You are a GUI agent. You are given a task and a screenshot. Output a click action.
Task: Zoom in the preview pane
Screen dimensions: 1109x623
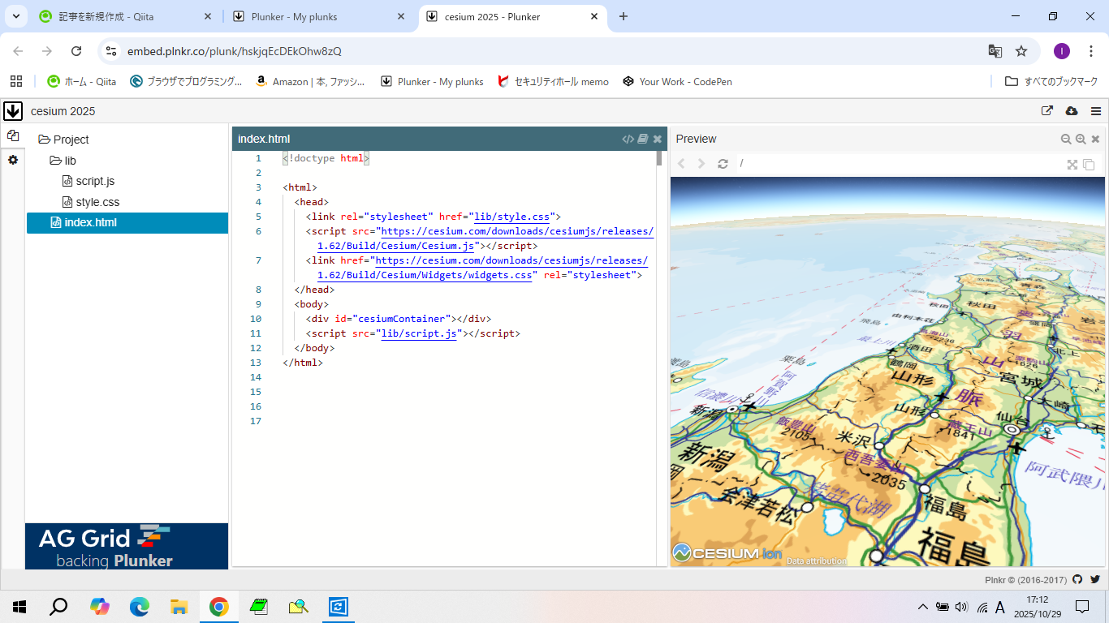[1081, 139]
